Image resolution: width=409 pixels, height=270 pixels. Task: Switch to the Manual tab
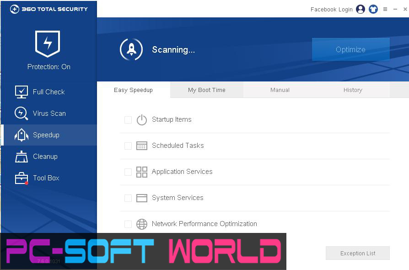click(280, 90)
